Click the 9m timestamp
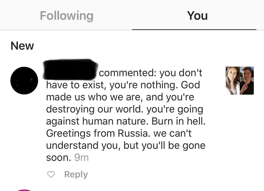The width and height of the screenshot is (264, 191). pos(81,157)
